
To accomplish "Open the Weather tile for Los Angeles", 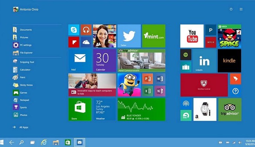I will (x=104, y=109).
